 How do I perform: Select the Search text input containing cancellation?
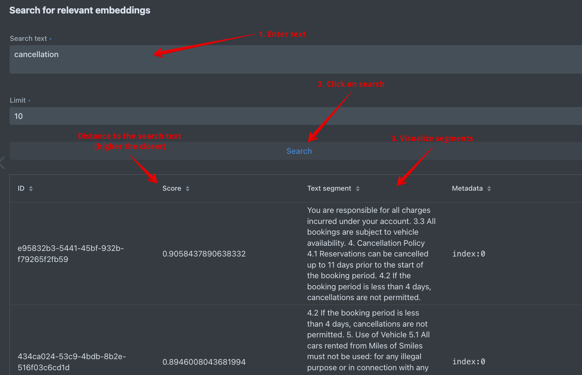tap(159, 59)
